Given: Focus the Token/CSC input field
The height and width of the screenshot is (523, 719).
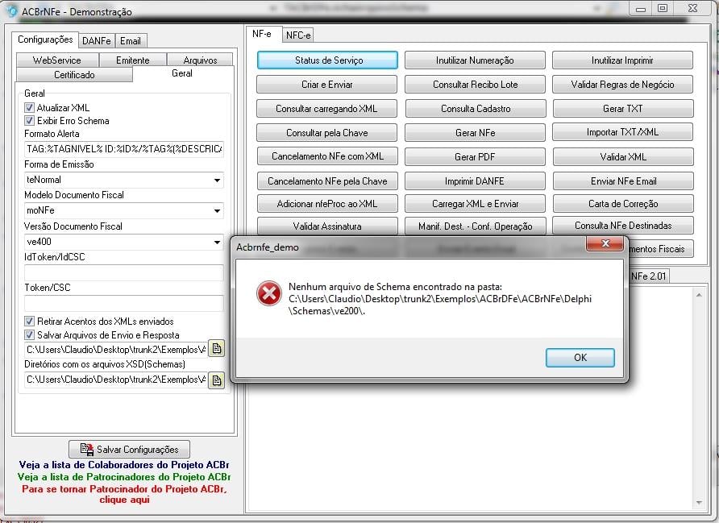Looking at the screenshot, I should coord(124,303).
